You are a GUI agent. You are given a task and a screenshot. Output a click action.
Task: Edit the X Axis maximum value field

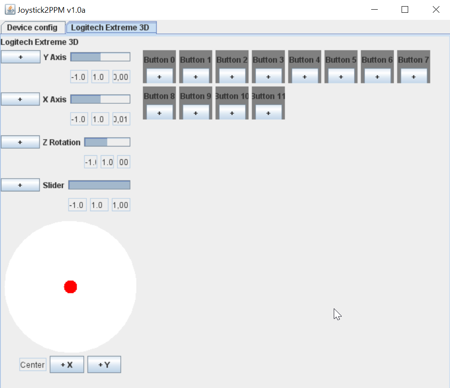point(100,119)
